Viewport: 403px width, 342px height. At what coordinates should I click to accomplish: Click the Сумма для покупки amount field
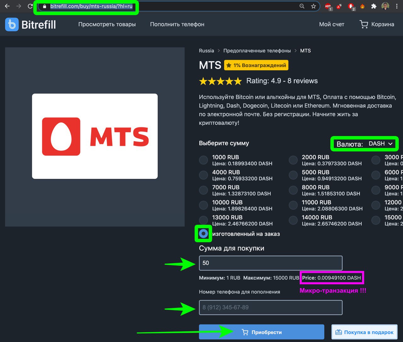coord(271,263)
